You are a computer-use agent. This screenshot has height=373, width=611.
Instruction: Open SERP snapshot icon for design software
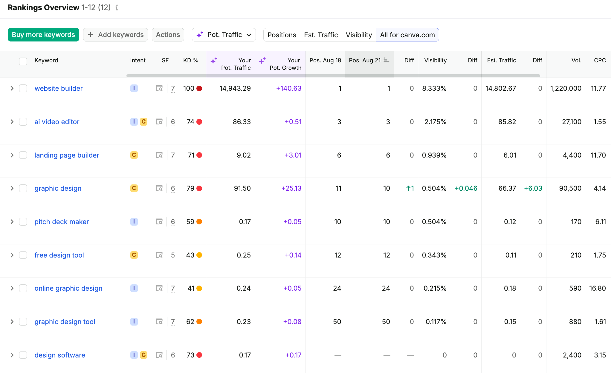pos(159,355)
